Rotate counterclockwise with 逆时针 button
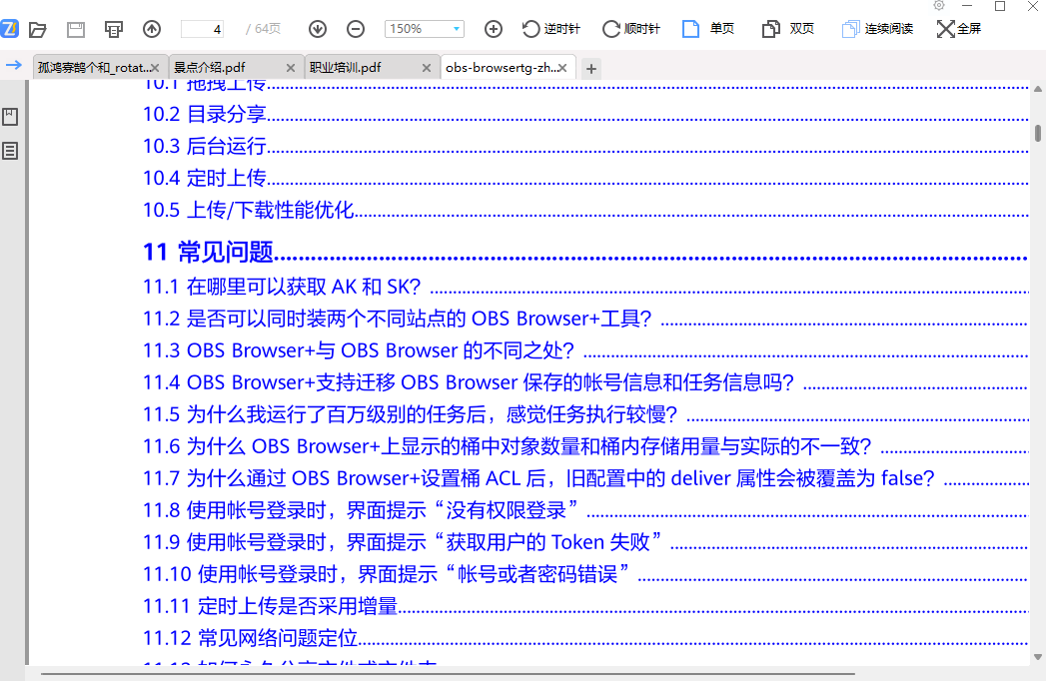The height and width of the screenshot is (681, 1046). [x=550, y=29]
